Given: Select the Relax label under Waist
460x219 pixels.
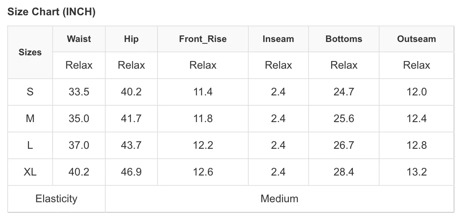Looking at the screenshot, I should [79, 65].
